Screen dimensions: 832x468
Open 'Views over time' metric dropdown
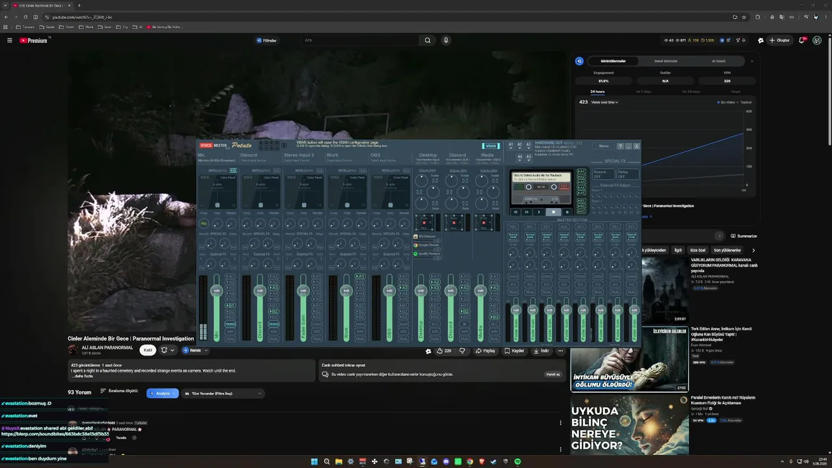tap(604, 102)
